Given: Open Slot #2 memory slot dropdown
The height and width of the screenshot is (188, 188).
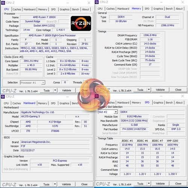Looking at the screenshot, I should 116,112.
